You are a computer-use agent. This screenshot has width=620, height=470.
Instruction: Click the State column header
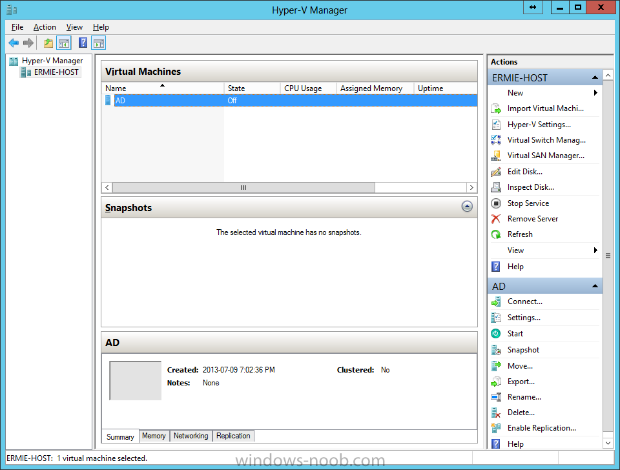click(x=252, y=88)
